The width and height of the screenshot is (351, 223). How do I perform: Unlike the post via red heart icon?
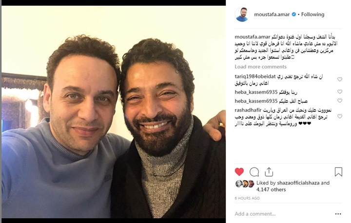(239, 172)
